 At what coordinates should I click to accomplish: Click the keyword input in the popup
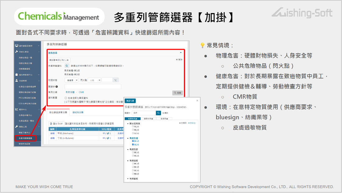(144, 113)
